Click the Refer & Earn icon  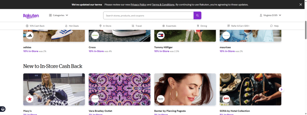[228, 26]
